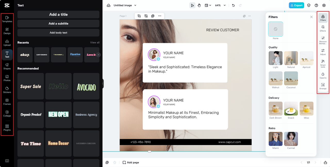
Task: Open the 64% zoom level dropdown
Action: point(220,5)
